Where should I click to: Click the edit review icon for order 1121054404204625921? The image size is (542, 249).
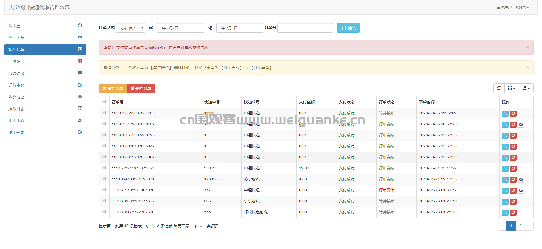pos(521,179)
